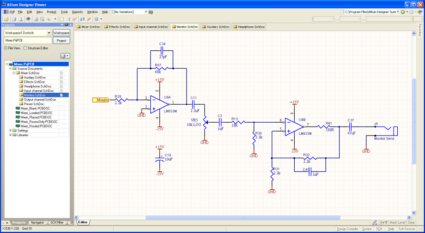Image resolution: width=425 pixels, height=233 pixels.
Task: Open the Reports menu
Action: [x=77, y=12]
